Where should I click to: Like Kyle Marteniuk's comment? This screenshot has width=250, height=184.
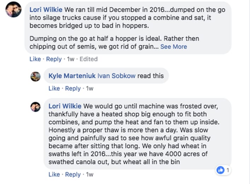pos(54,88)
